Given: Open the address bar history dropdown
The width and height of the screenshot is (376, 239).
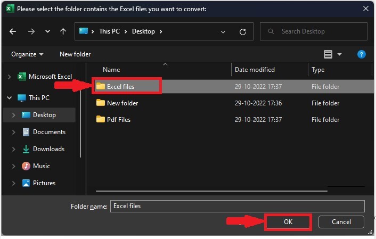Looking at the screenshot, I should tap(223, 31).
